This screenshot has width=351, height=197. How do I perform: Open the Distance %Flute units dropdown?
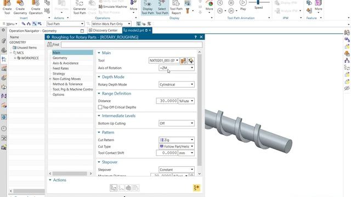pyautogui.click(x=186, y=101)
